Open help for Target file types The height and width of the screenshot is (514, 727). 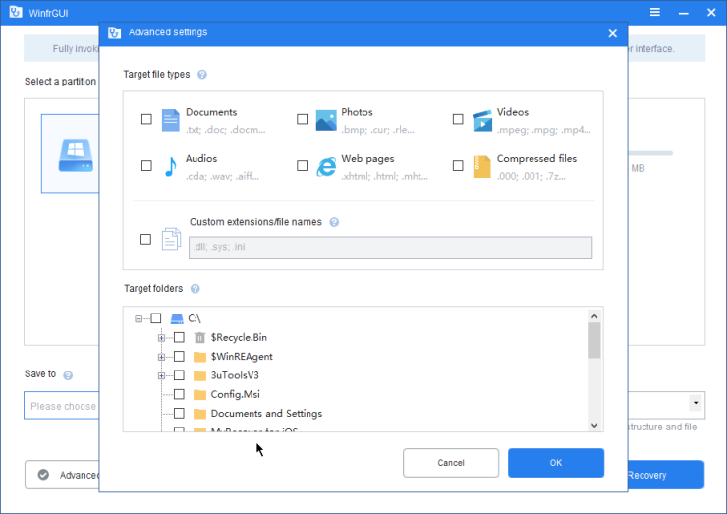(202, 75)
